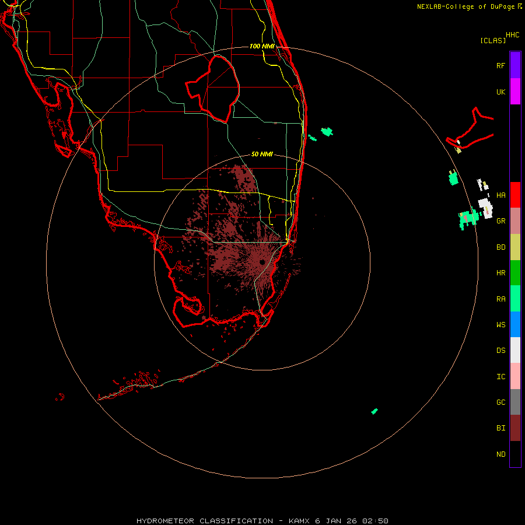Viewport: 525px width, 525px height.
Task: Click the 'RA' legend label
Action: (x=501, y=299)
